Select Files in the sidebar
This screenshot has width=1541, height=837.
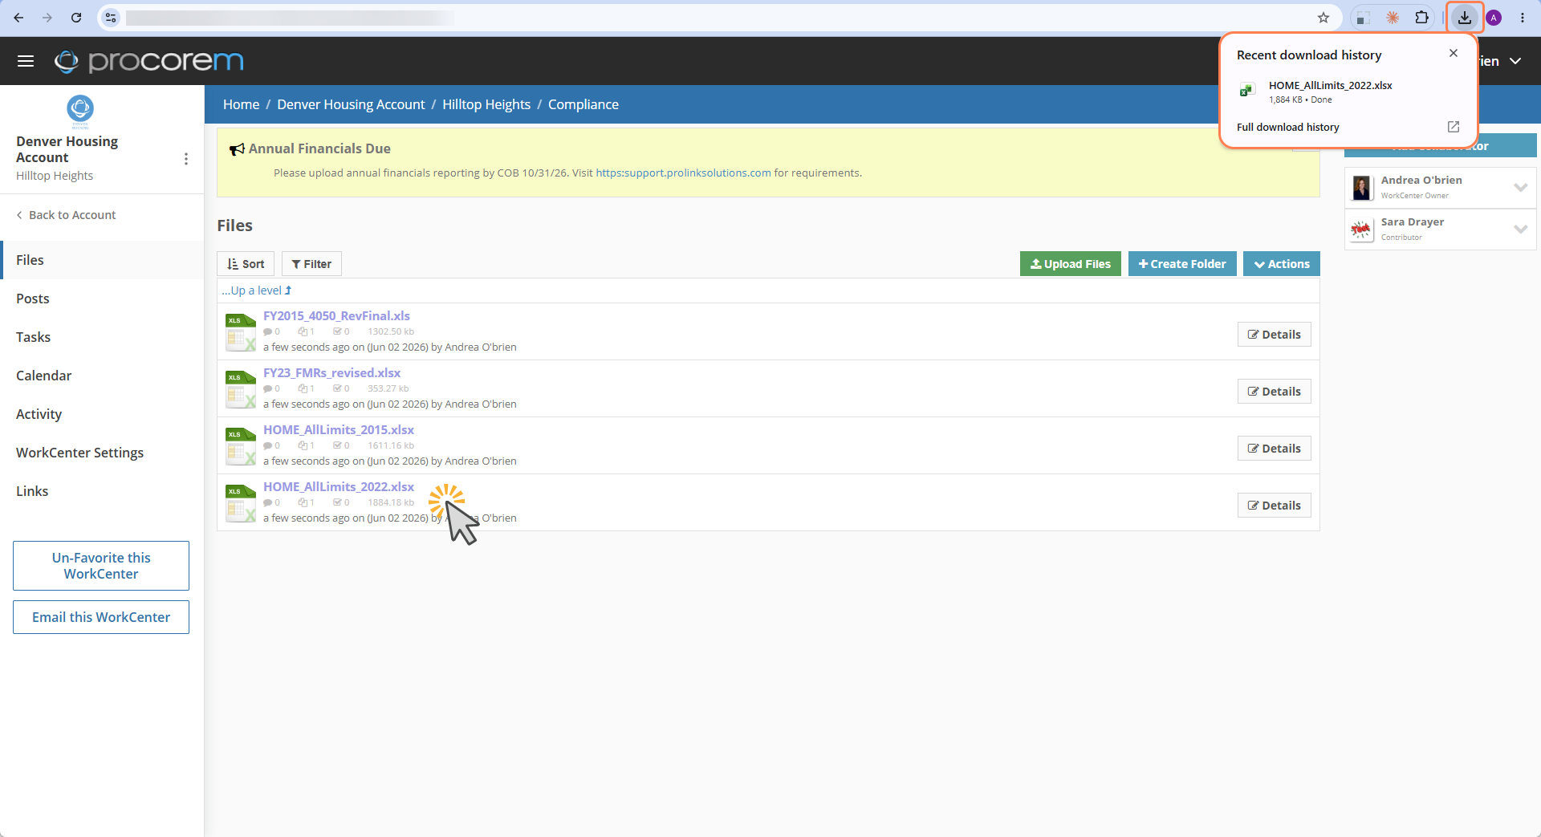(102, 260)
